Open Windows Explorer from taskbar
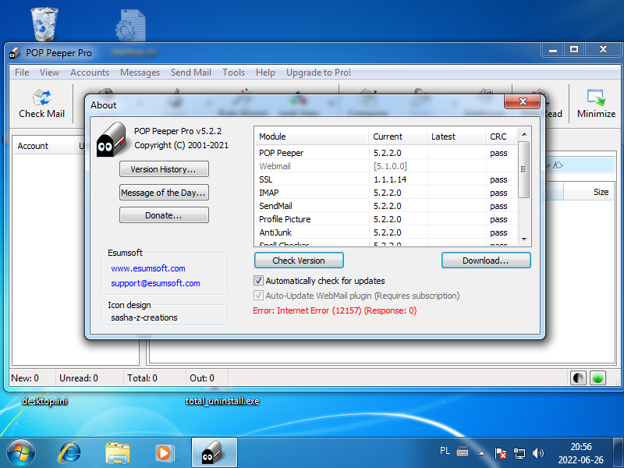Image resolution: width=624 pixels, height=468 pixels. (118, 453)
